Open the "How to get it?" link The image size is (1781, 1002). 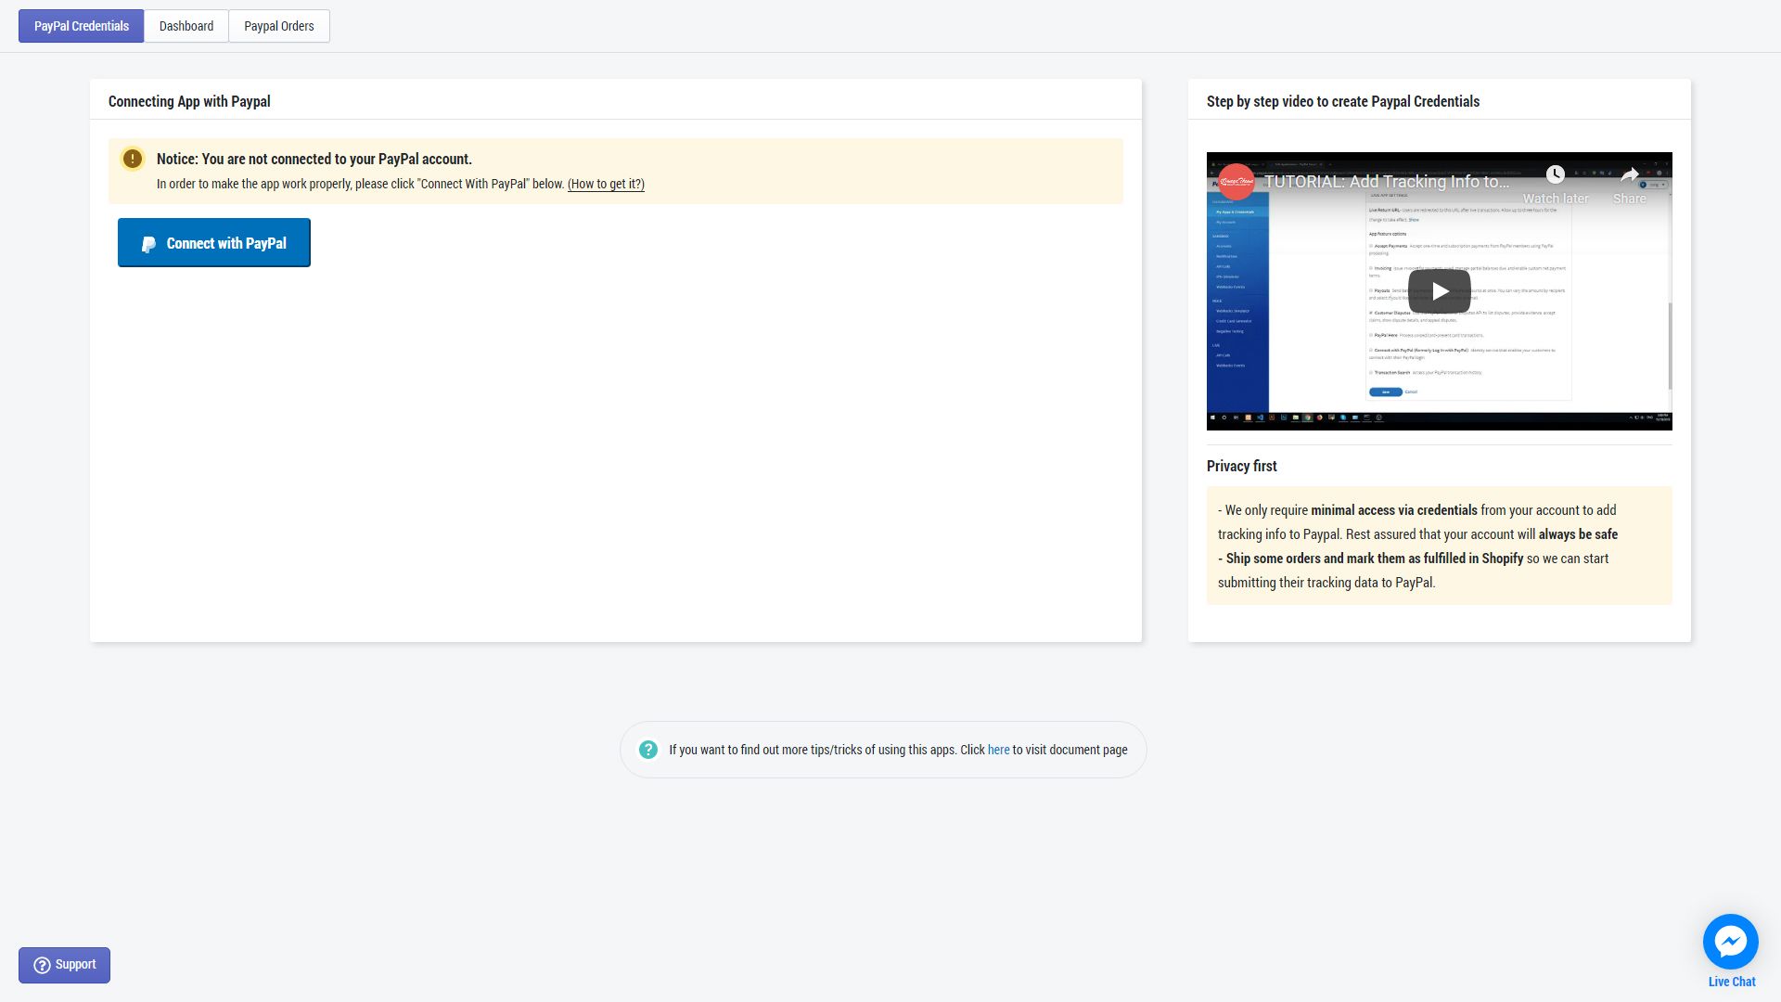coord(606,184)
